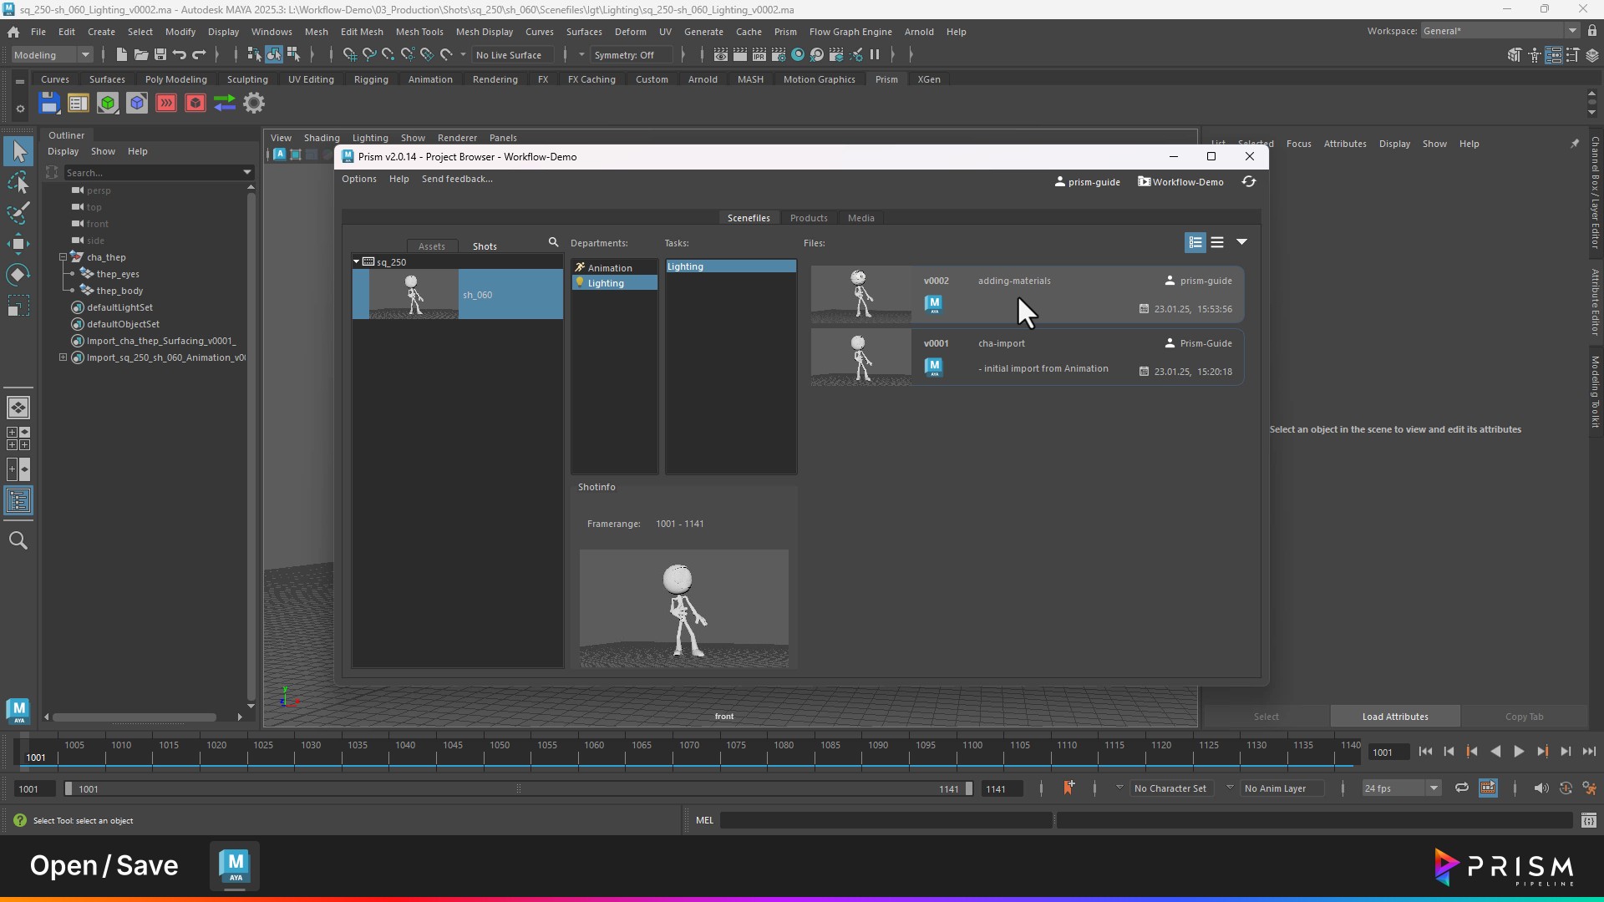Click the Prism save version shelf icon
Viewport: 1604px width, 902px height.
tap(49, 103)
